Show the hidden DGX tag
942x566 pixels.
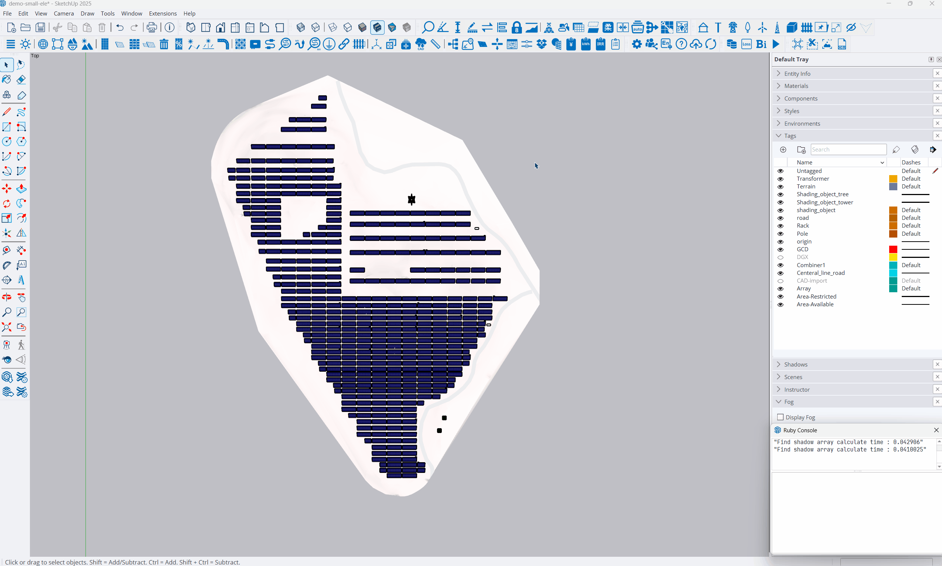(780, 258)
